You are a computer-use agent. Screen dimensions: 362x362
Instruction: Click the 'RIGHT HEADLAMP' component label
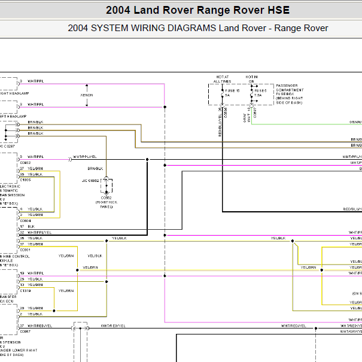tap(14, 93)
